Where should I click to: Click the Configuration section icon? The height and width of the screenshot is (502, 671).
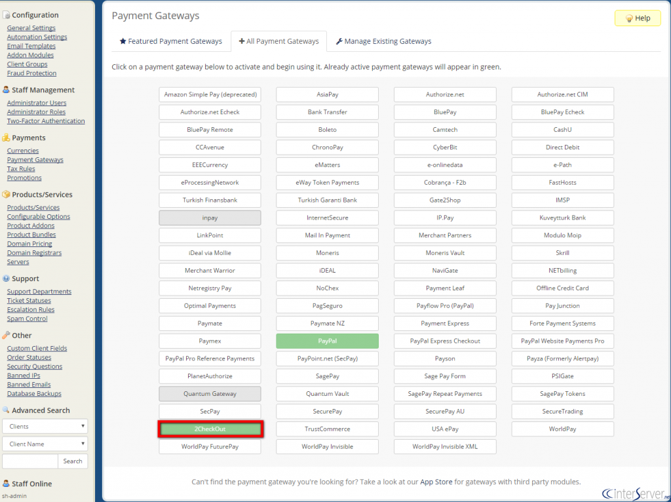coord(6,15)
